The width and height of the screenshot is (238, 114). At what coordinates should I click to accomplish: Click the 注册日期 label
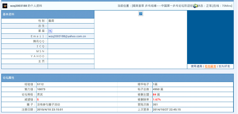pos(29,109)
